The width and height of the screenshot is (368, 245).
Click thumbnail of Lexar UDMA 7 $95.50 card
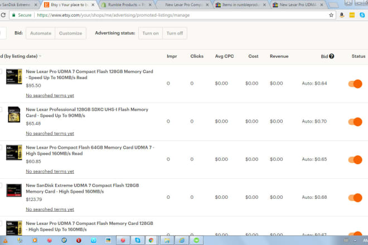coord(14,76)
